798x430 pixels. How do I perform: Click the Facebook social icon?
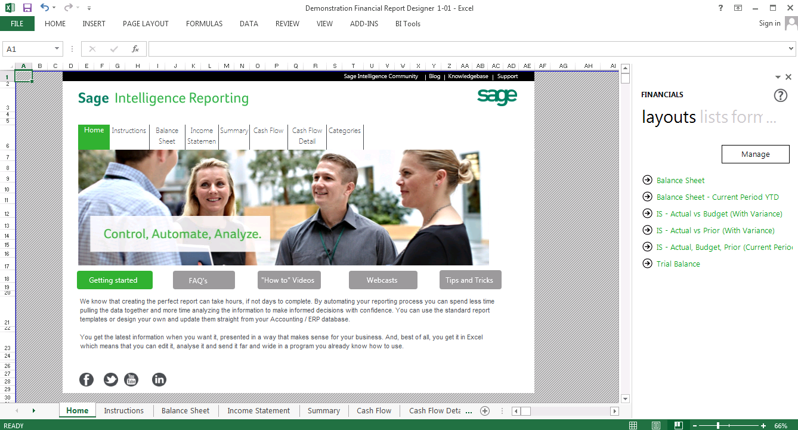click(x=86, y=379)
